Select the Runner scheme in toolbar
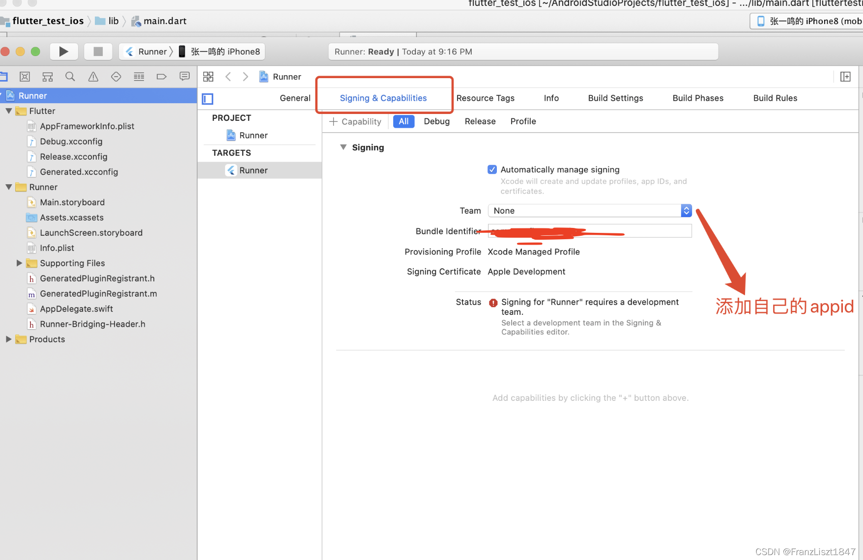 [x=147, y=52]
